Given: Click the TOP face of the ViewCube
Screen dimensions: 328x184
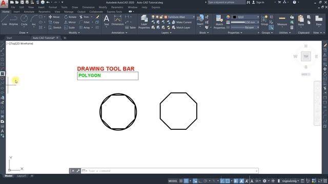Looking at the screenshot, I should click(306, 56).
